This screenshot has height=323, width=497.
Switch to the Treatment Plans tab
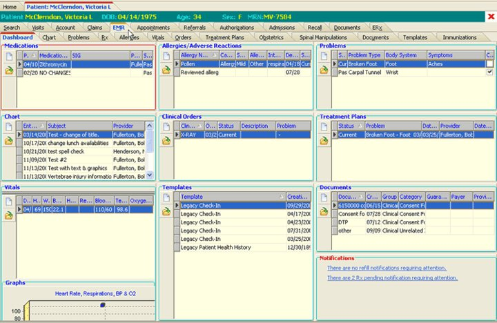[226, 37]
